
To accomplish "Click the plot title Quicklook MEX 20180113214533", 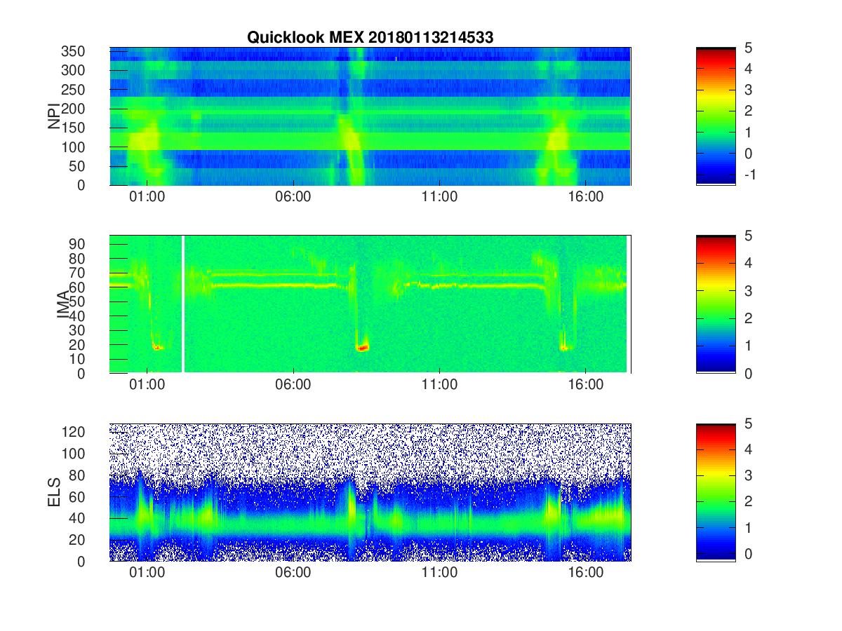I will point(370,38).
